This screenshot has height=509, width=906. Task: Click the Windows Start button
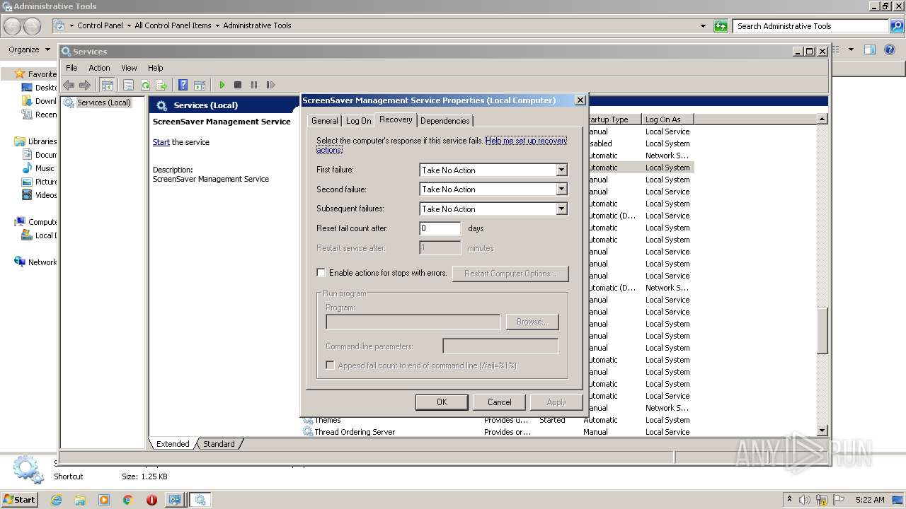point(20,500)
